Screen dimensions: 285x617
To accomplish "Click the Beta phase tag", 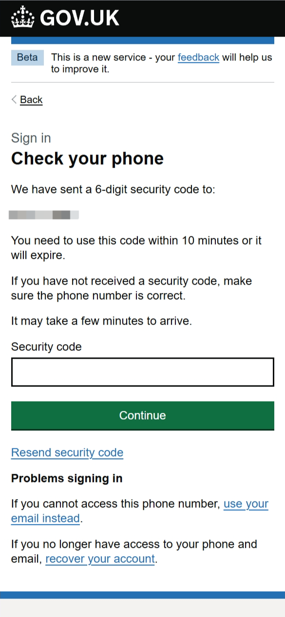I will click(x=27, y=57).
